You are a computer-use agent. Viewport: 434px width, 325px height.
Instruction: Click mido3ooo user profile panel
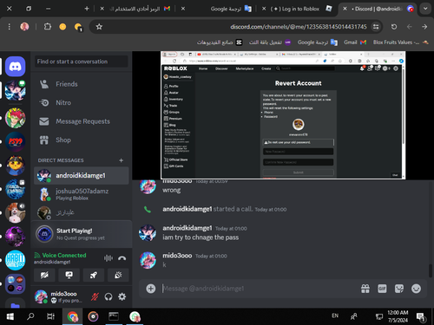(60, 296)
